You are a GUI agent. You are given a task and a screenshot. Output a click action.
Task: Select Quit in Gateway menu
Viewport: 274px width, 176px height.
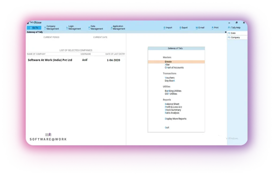pos(167,128)
